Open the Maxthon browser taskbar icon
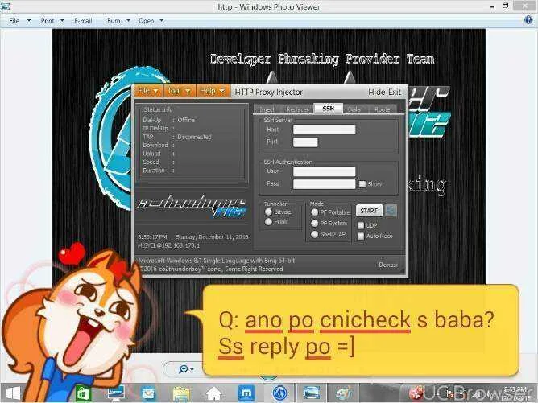This screenshot has width=538, height=403. click(x=246, y=393)
